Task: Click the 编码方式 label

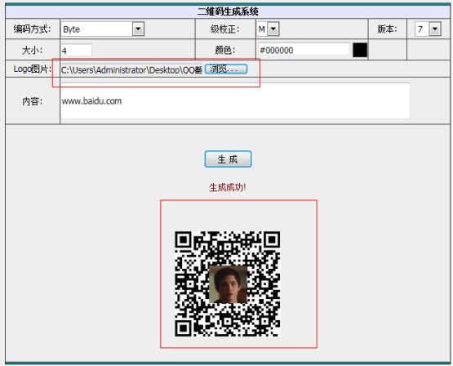Action: pos(32,29)
